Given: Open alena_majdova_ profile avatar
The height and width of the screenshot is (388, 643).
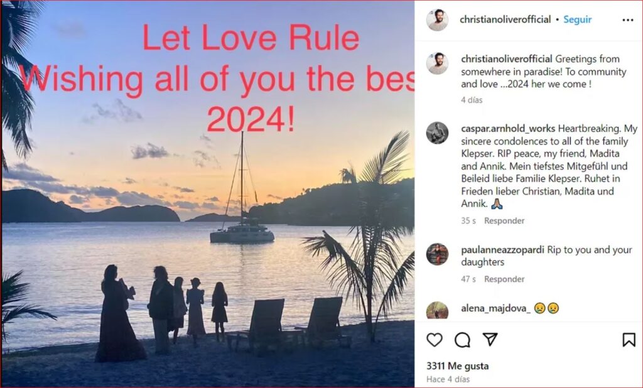Looking at the screenshot, I should (x=437, y=311).
